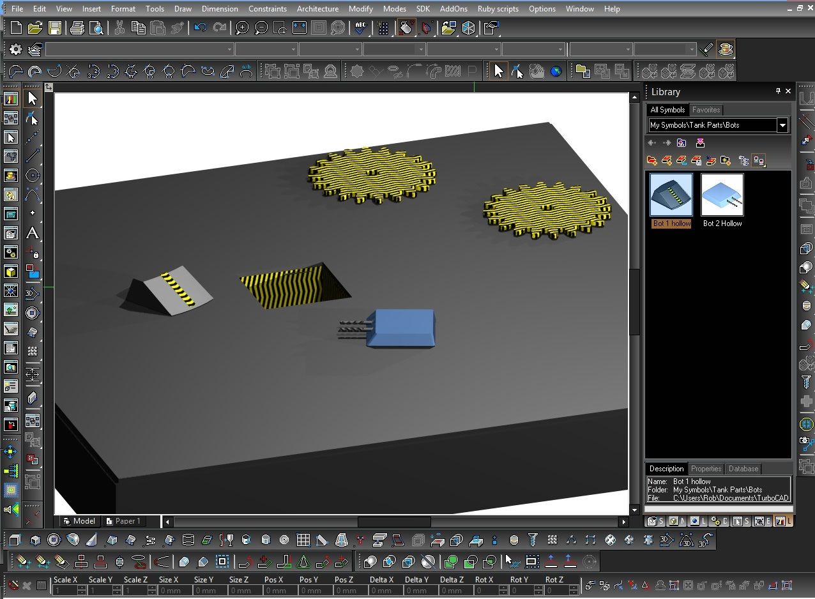Expand the My Symbols folder path dropdown

click(782, 125)
